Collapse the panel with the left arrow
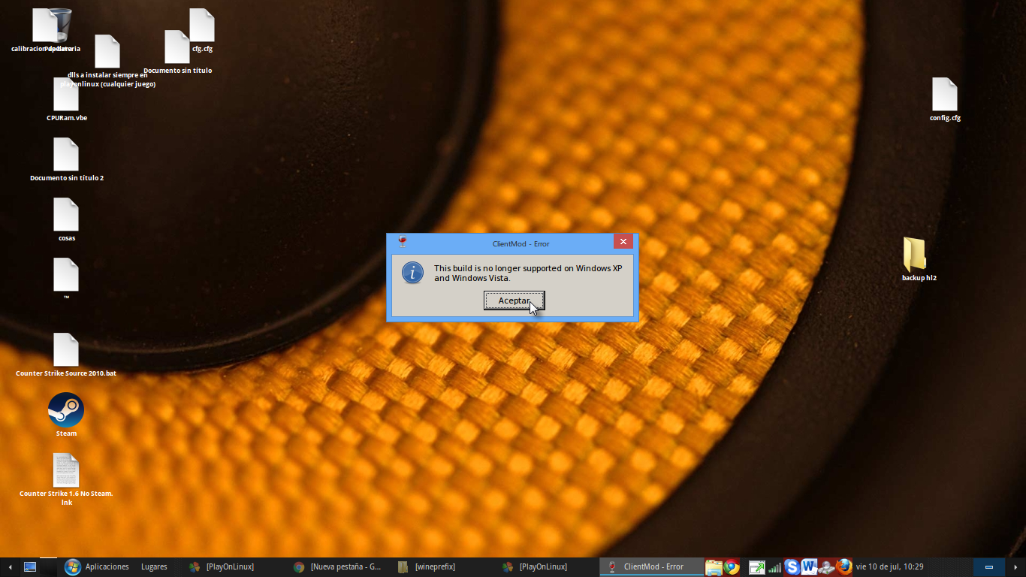1026x577 pixels. [9, 567]
